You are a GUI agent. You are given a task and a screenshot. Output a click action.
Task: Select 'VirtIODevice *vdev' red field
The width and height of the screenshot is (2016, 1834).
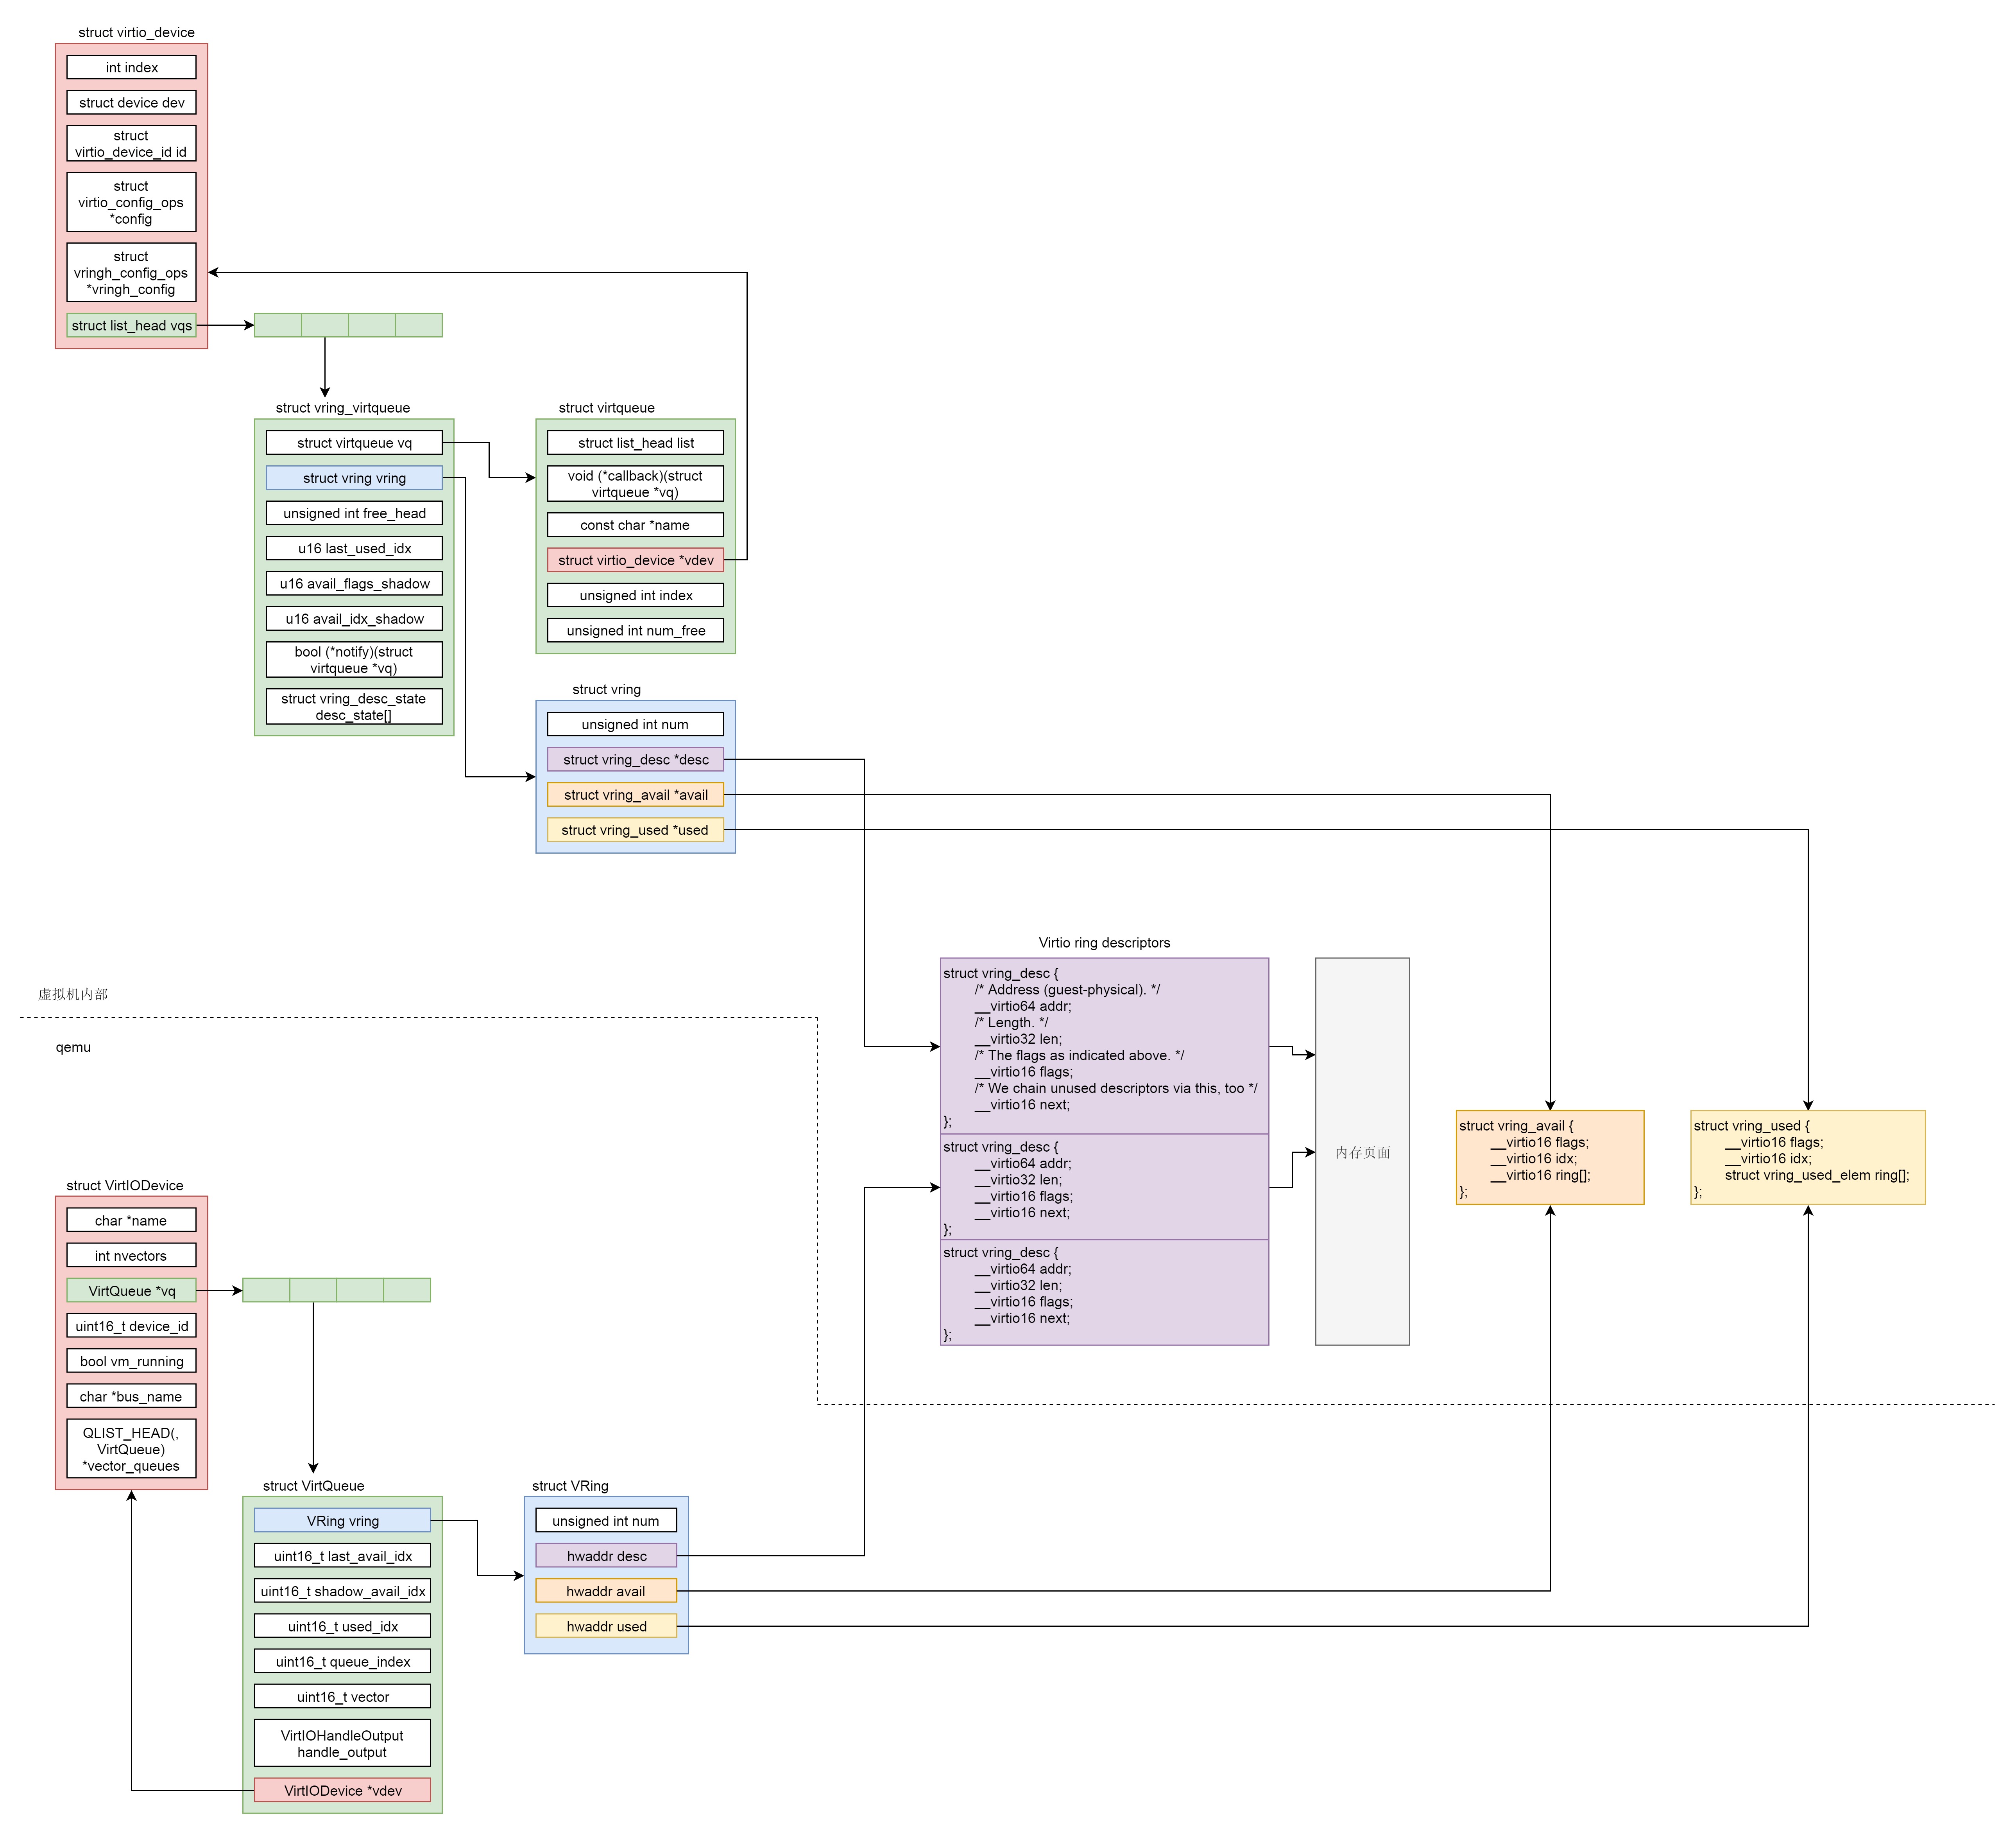(342, 1790)
